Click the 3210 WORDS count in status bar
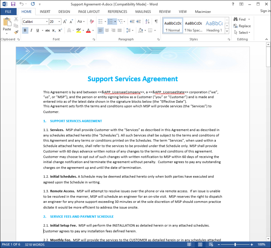Viewport: 271px width, 248px height. point(34,245)
